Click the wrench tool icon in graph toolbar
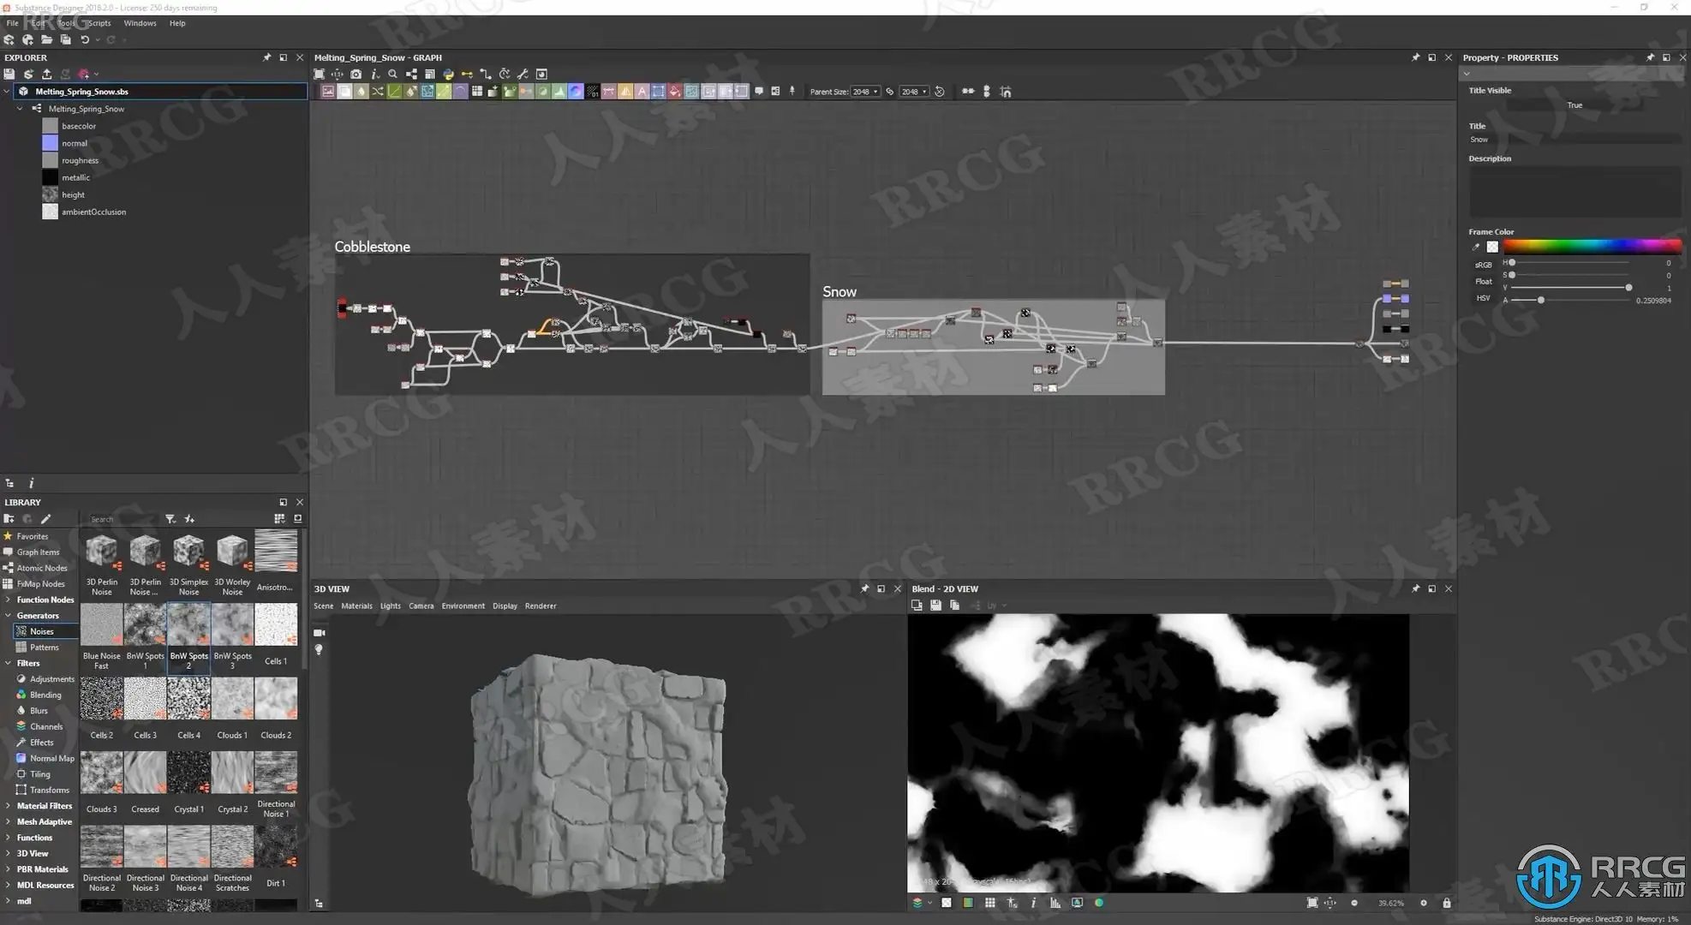This screenshot has width=1691, height=925. pyautogui.click(x=523, y=75)
